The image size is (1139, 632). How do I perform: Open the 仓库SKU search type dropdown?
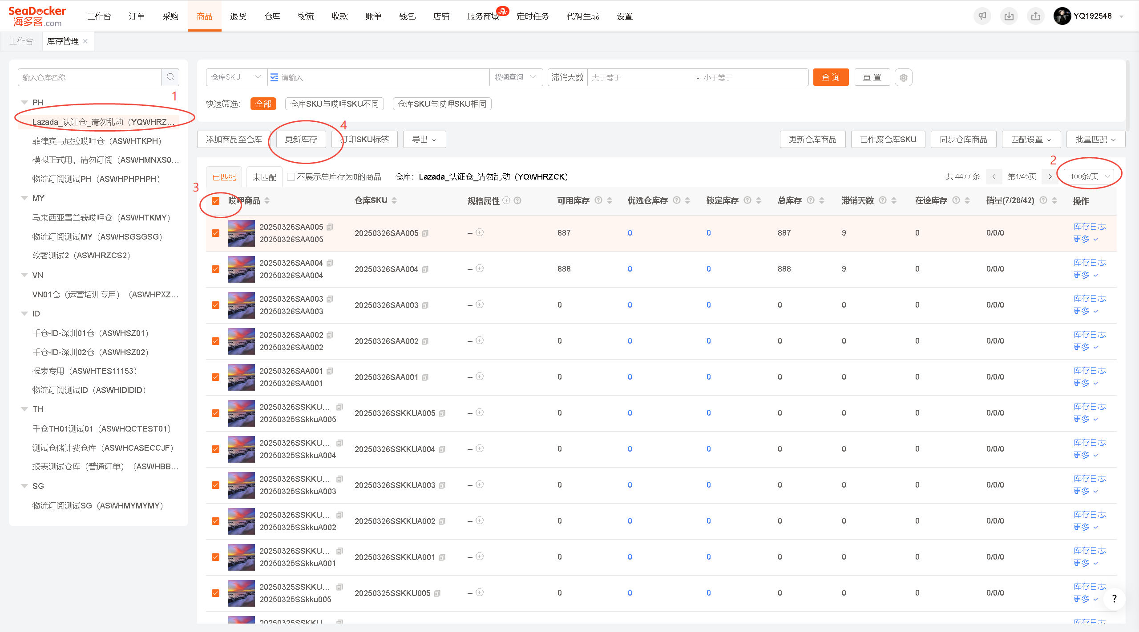click(236, 77)
